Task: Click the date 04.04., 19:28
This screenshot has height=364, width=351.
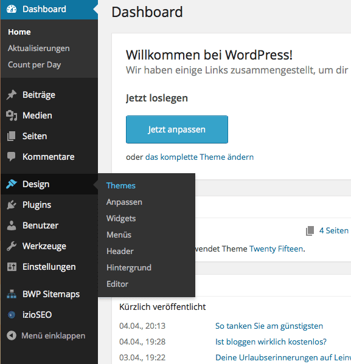Action: [x=142, y=342]
